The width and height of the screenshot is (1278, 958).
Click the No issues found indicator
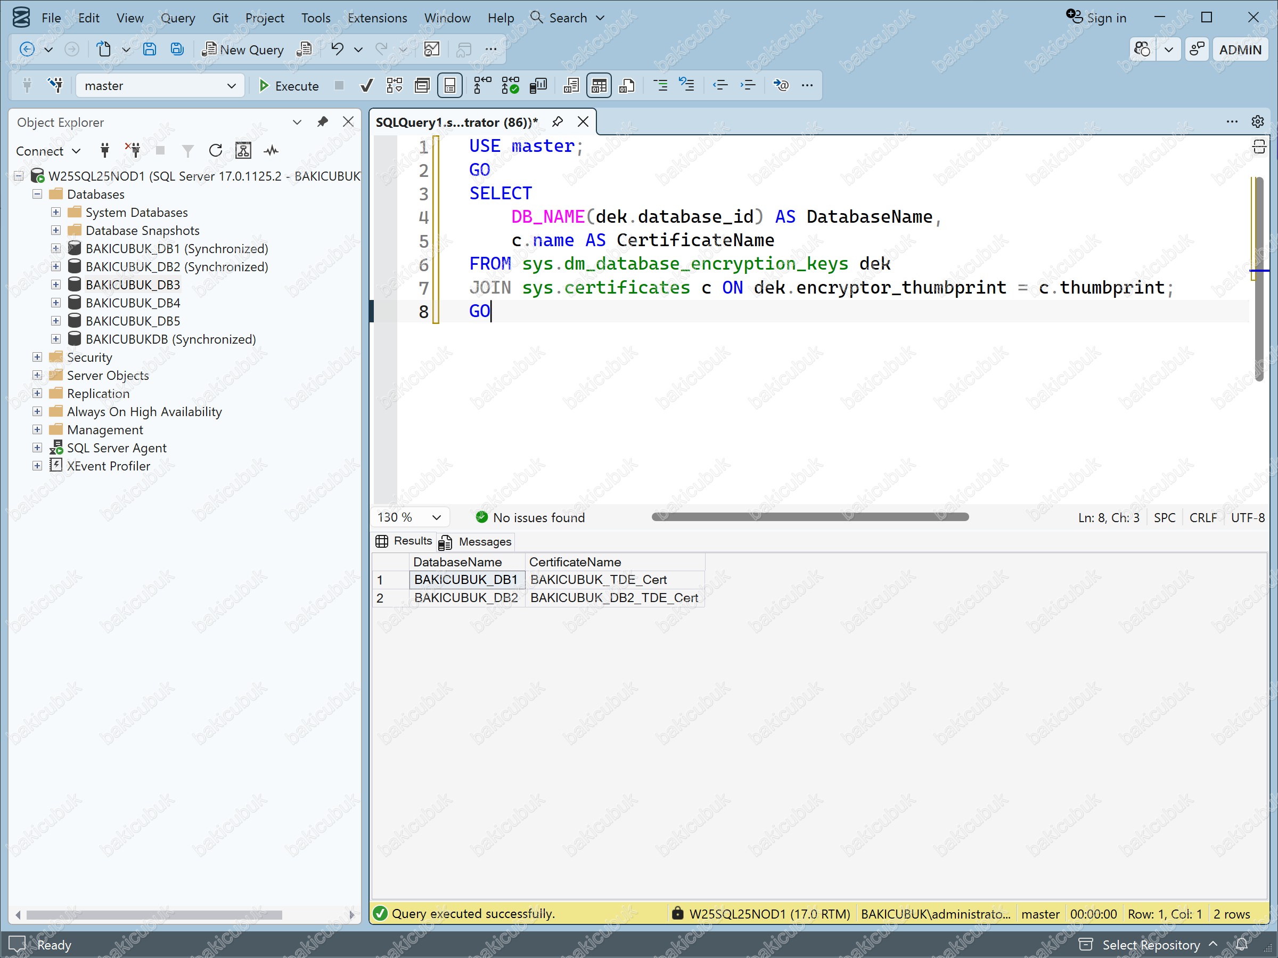530,517
